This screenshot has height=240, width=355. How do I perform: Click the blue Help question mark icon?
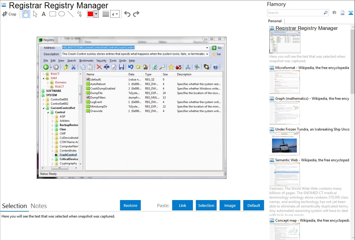click(215, 67)
